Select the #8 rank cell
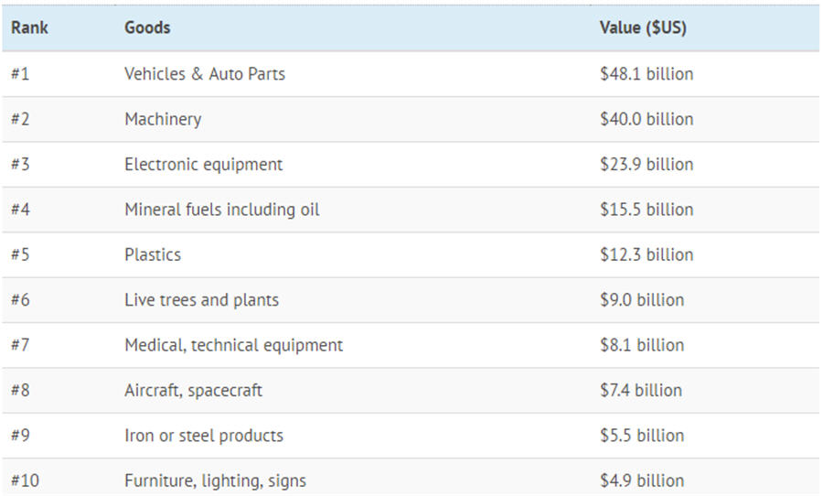Viewport: 823px width, 496px height. click(x=20, y=391)
